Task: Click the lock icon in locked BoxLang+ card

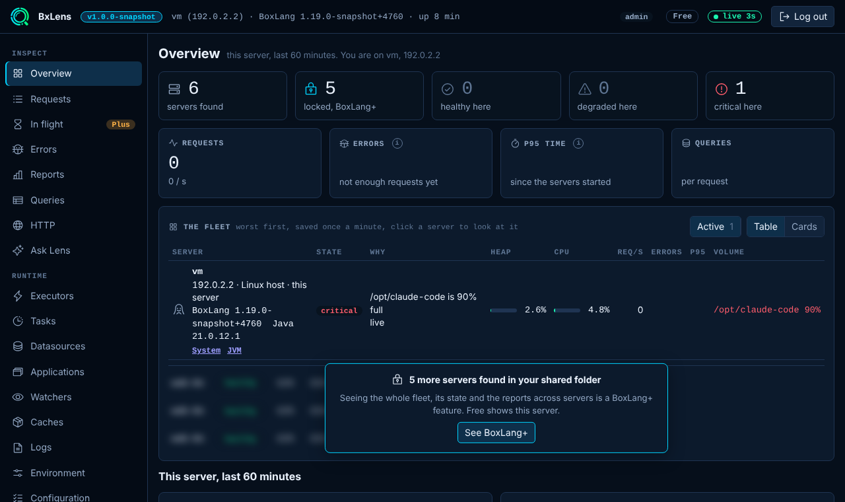Action: coord(310,89)
